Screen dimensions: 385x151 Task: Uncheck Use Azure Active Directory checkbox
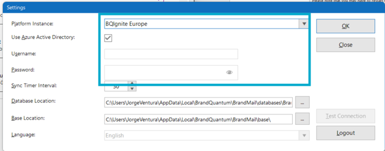(108, 38)
